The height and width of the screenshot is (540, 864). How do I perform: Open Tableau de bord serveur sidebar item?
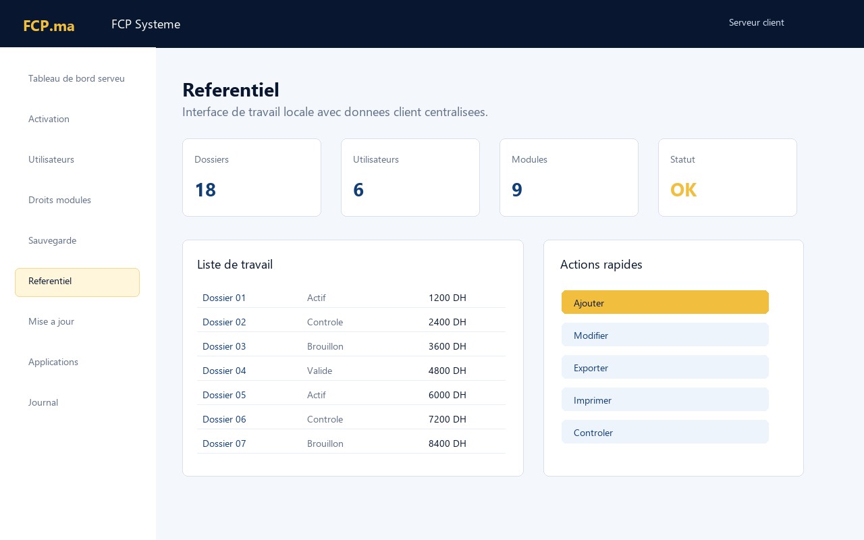[77, 79]
